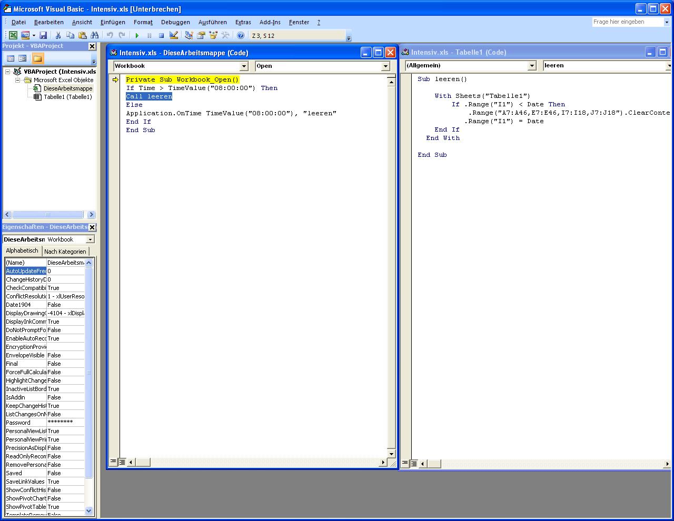The image size is (674, 521).
Task: Click Full Module View button in Tabelle1 window
Action: coord(414,464)
